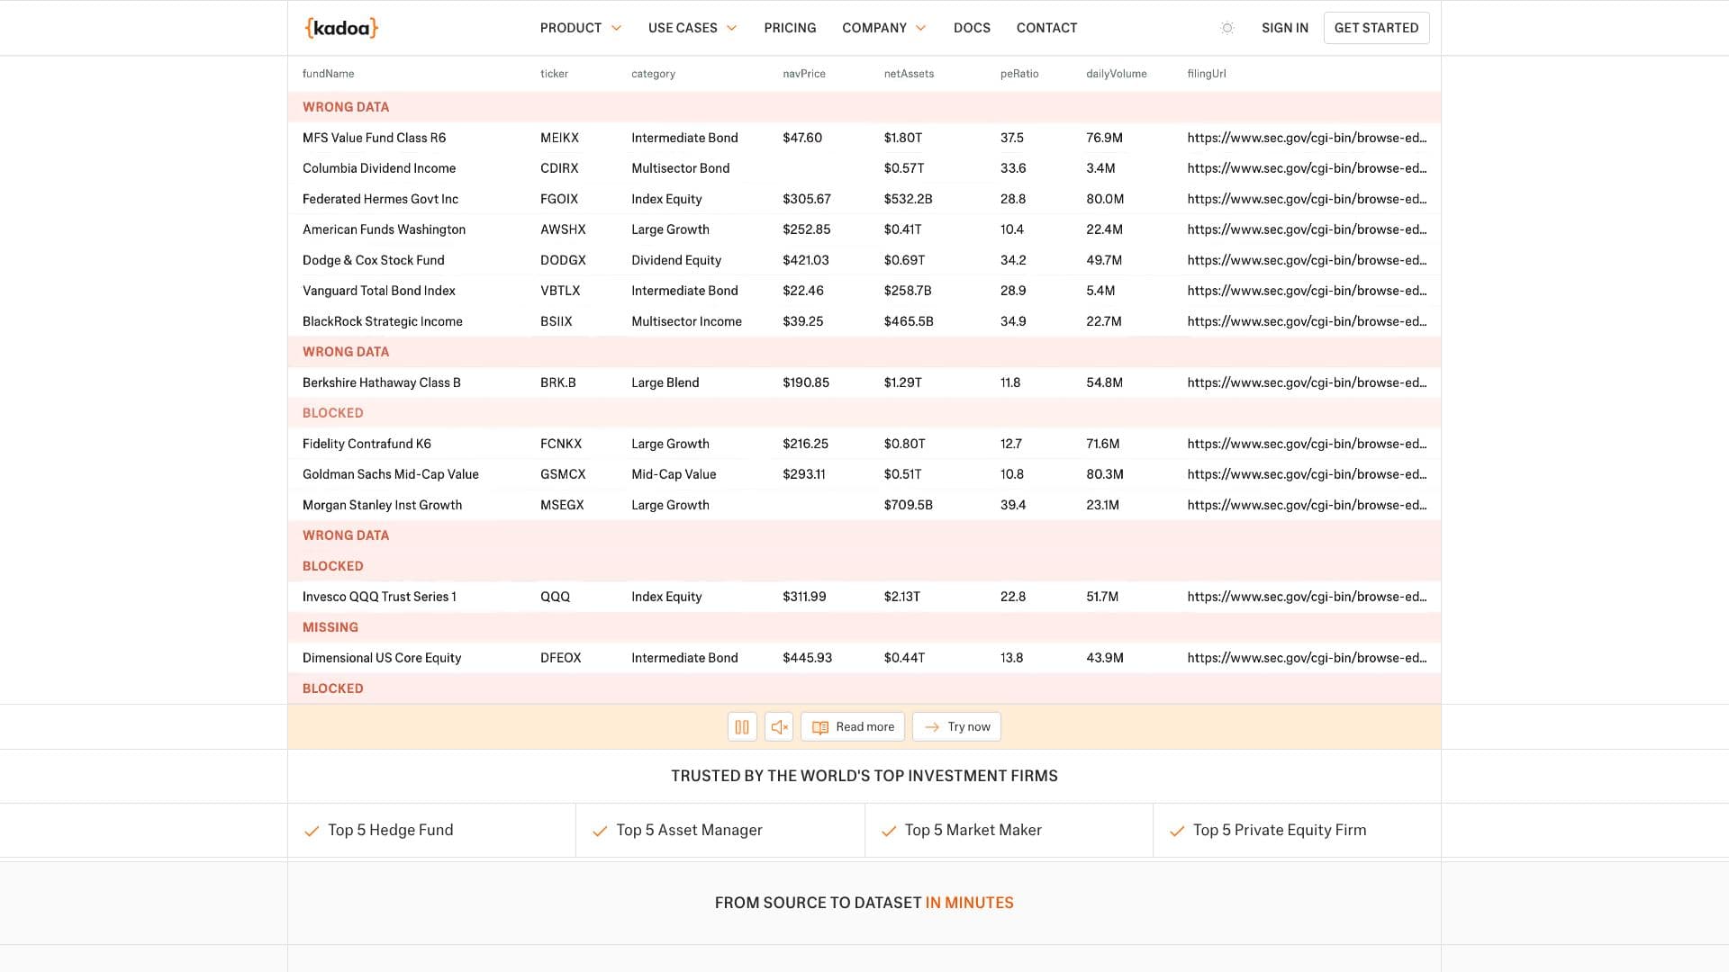The height and width of the screenshot is (972, 1729).
Task: Select ticker VBTLX cell
Action: [560, 291]
